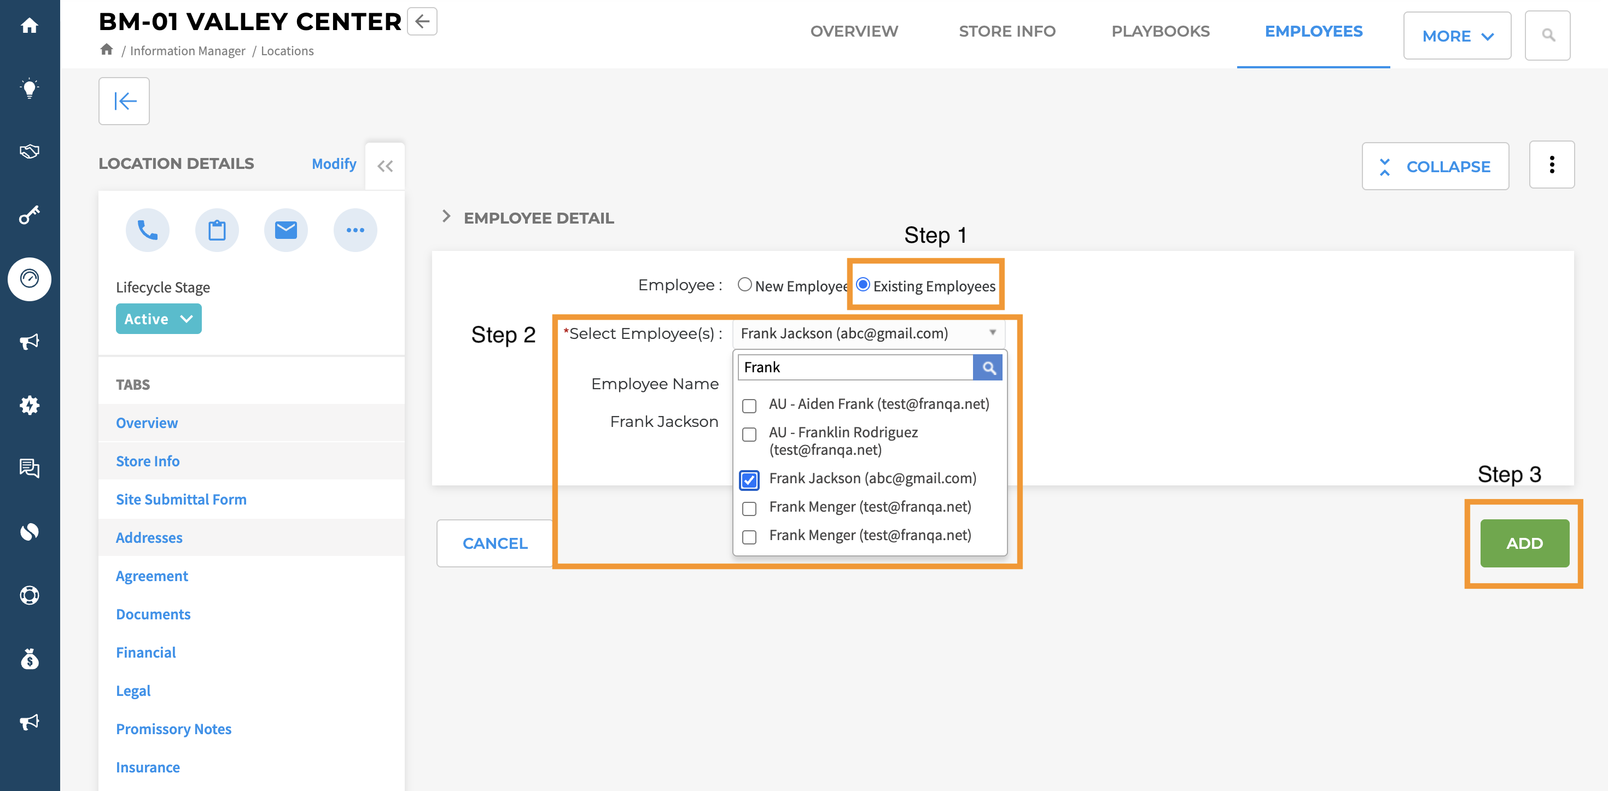1608x791 pixels.
Task: Click the CANCEL button
Action: 495,543
